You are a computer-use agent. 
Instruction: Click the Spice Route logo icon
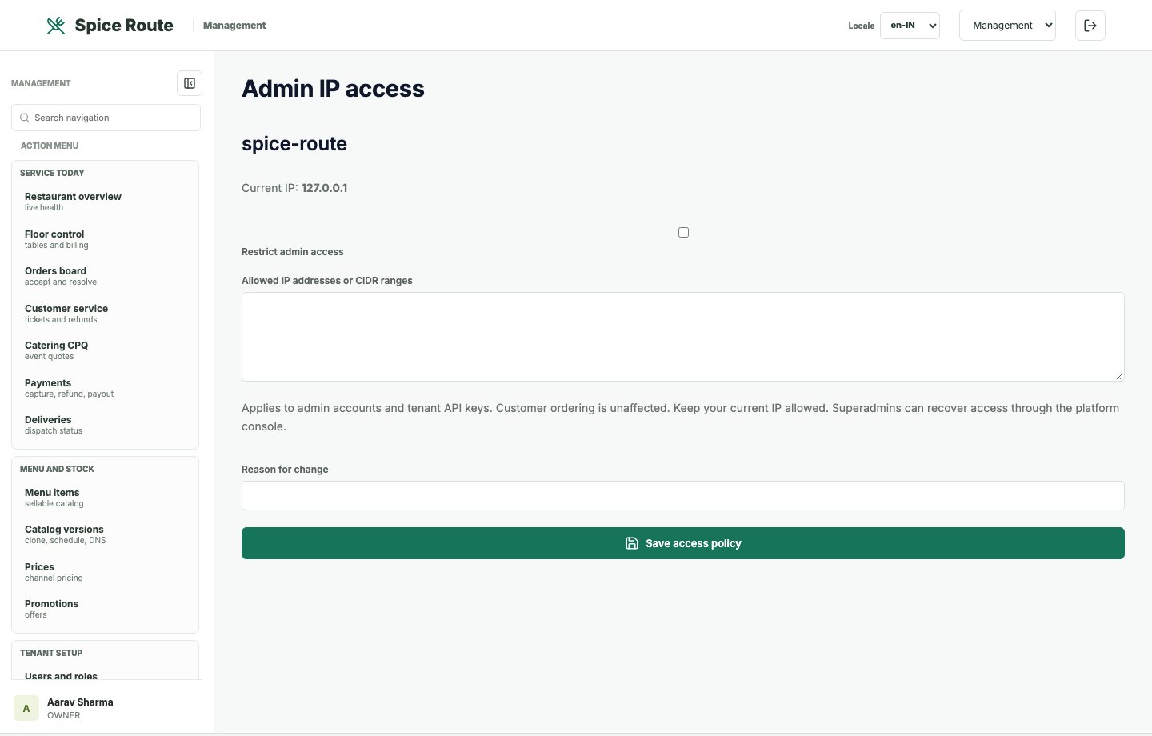point(55,26)
